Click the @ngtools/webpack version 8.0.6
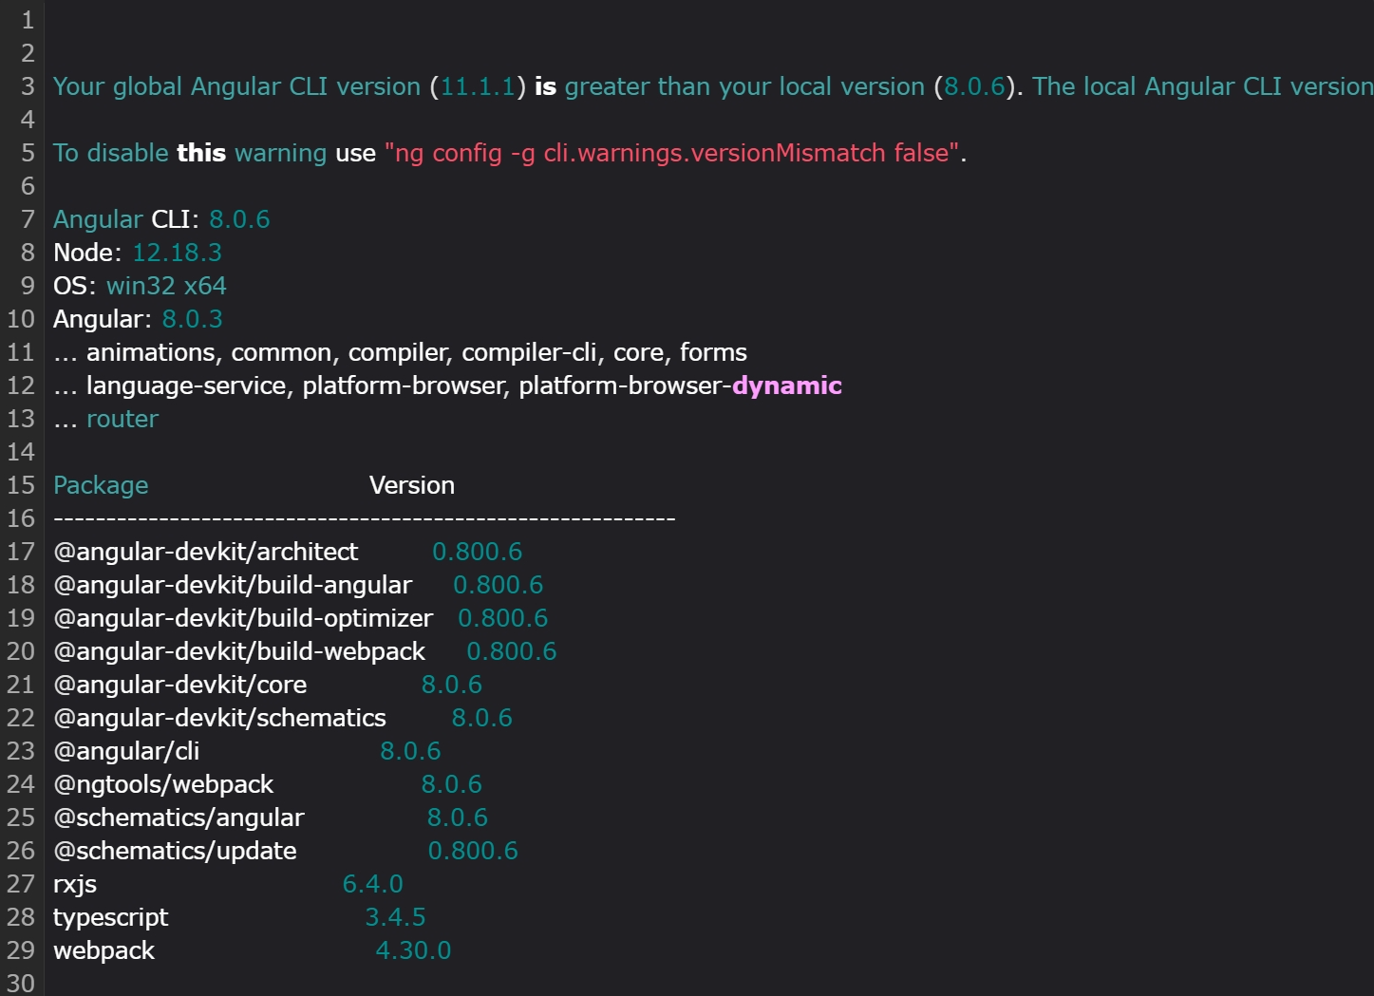Viewport: 1374px width, 996px height. tap(452, 784)
